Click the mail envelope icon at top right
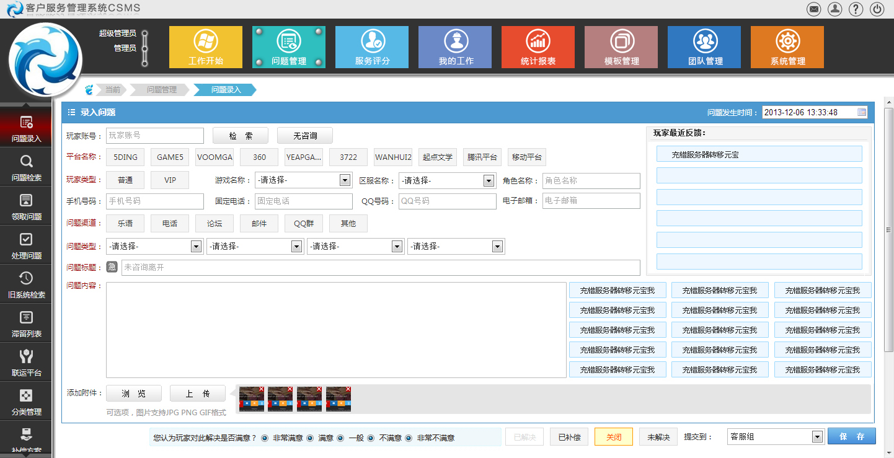 (x=813, y=9)
